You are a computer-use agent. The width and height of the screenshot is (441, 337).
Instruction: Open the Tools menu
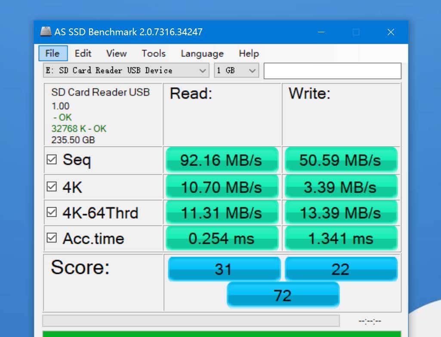tap(154, 53)
